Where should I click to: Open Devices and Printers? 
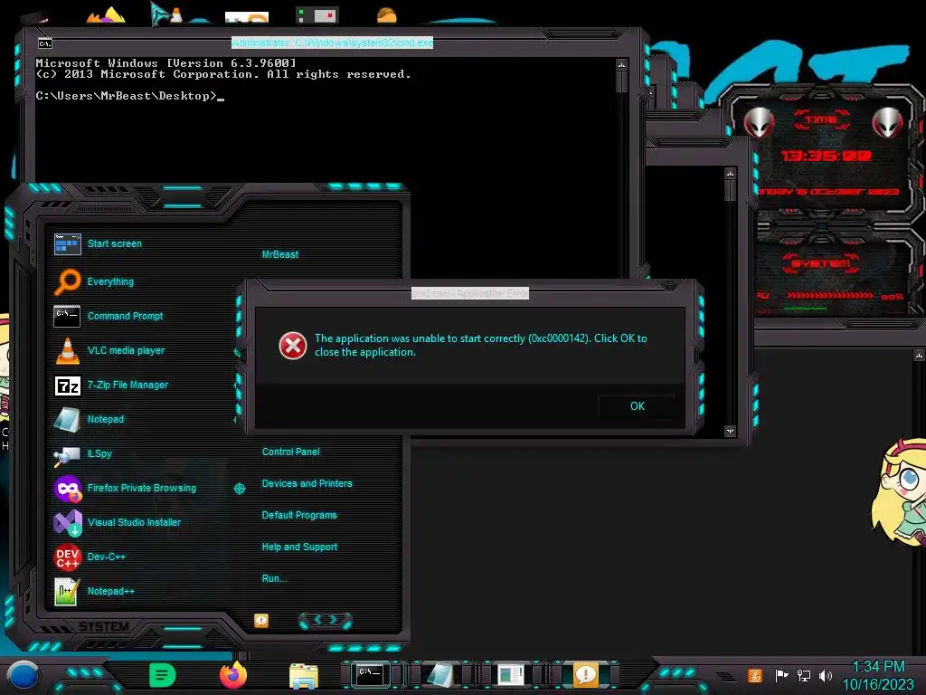(307, 483)
